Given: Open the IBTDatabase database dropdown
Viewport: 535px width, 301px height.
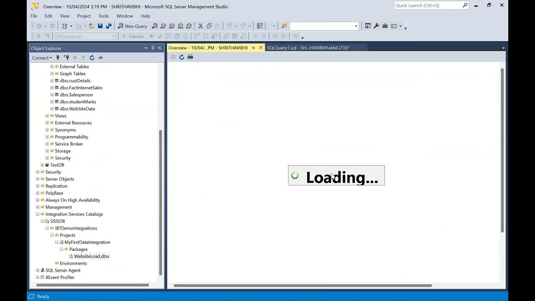Looking at the screenshot, I should pos(112,36).
